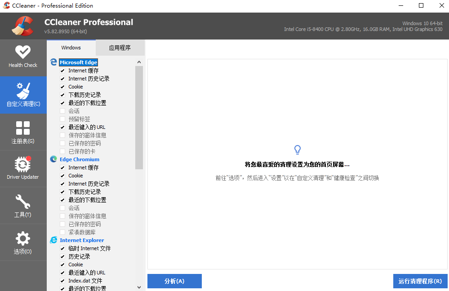Select the Microsoft Edge section header
Viewport: 449px width, 291px height.
click(79, 62)
